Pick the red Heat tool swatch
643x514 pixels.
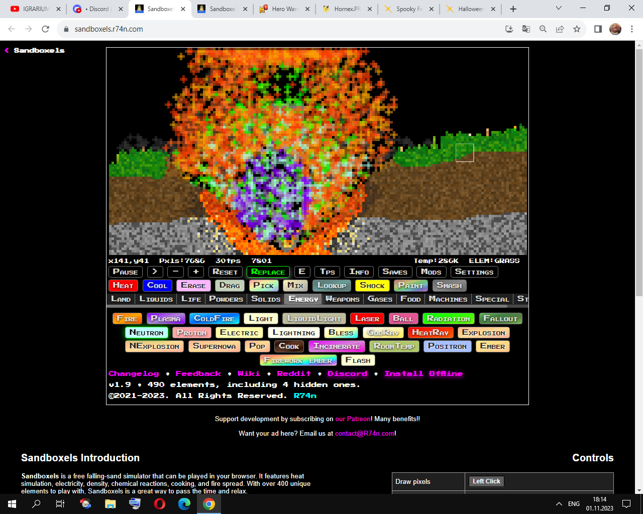click(123, 285)
